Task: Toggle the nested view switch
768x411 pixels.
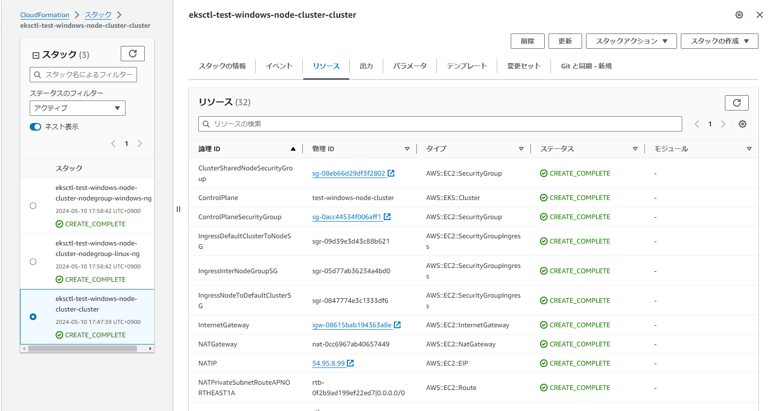Action: click(35, 127)
